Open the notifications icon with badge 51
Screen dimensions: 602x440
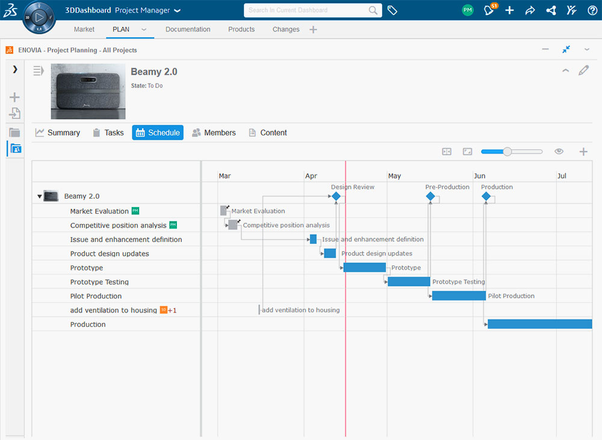tap(489, 10)
